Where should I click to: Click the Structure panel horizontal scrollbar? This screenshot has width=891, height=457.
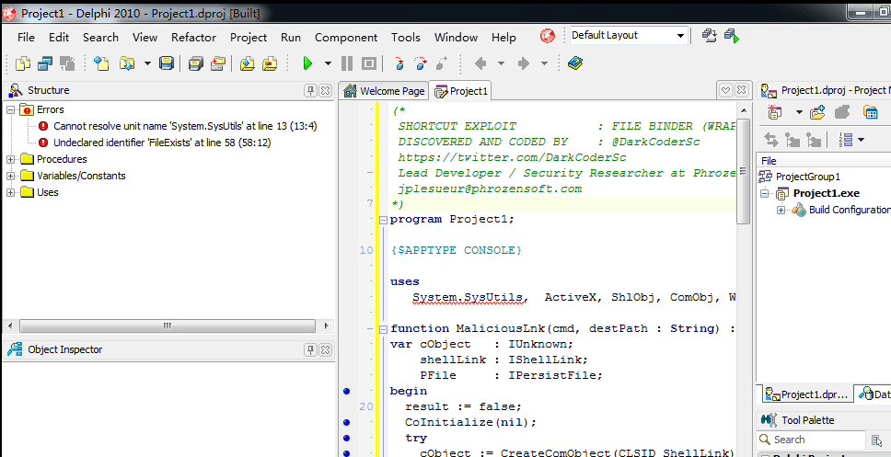pyautogui.click(x=168, y=326)
